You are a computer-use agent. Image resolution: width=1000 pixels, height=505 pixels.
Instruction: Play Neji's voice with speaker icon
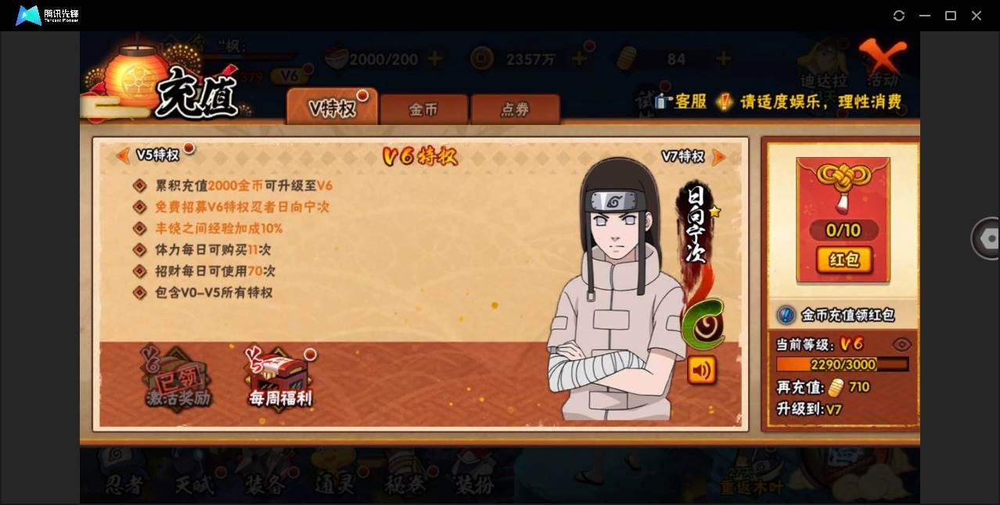702,370
